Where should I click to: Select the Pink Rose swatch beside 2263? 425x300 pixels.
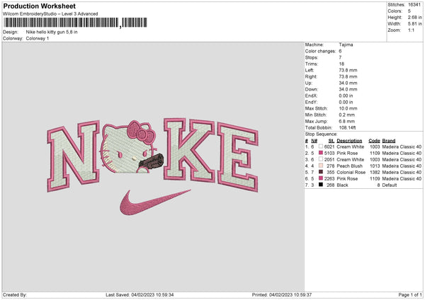321,178
